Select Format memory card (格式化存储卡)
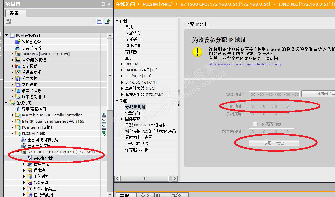 (x=137, y=143)
